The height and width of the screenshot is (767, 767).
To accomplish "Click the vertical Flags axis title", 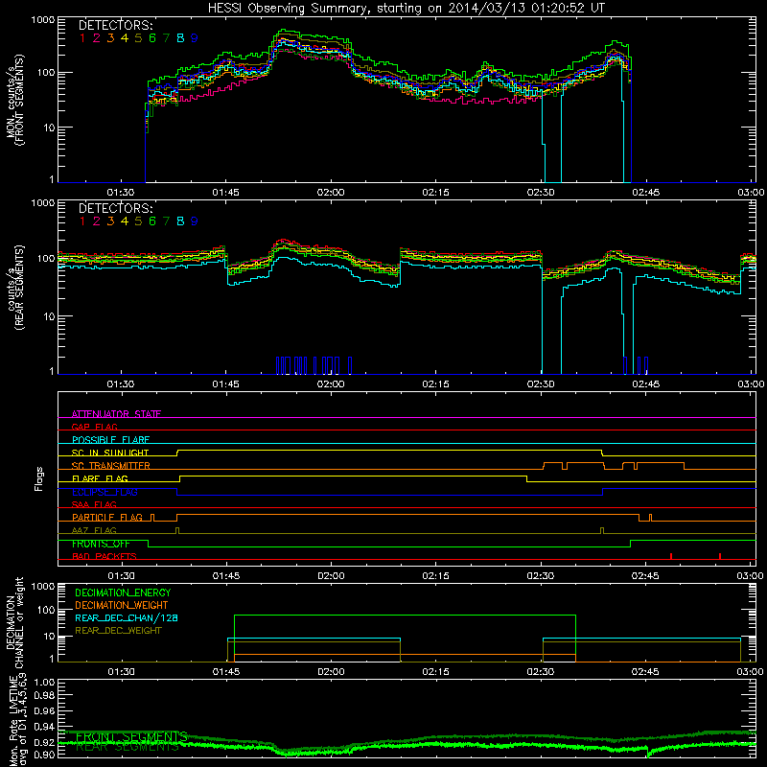I will pos(39,478).
